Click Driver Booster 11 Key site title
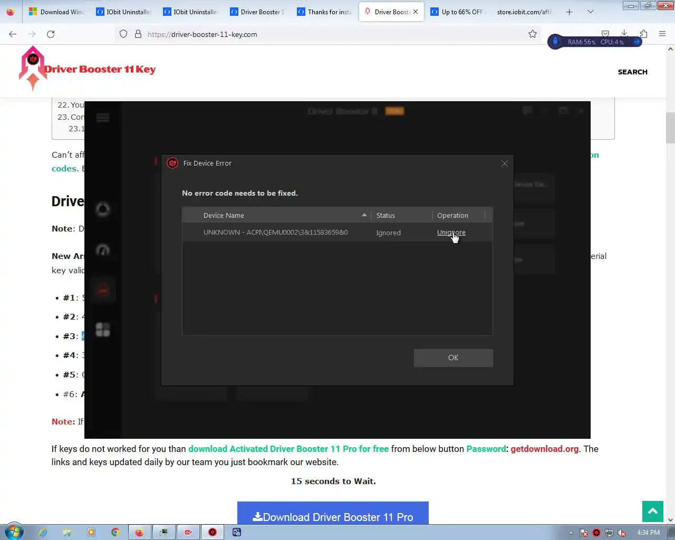 [100, 69]
